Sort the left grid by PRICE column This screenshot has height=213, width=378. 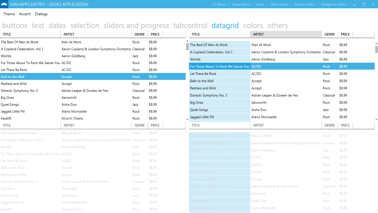[x=155, y=34]
